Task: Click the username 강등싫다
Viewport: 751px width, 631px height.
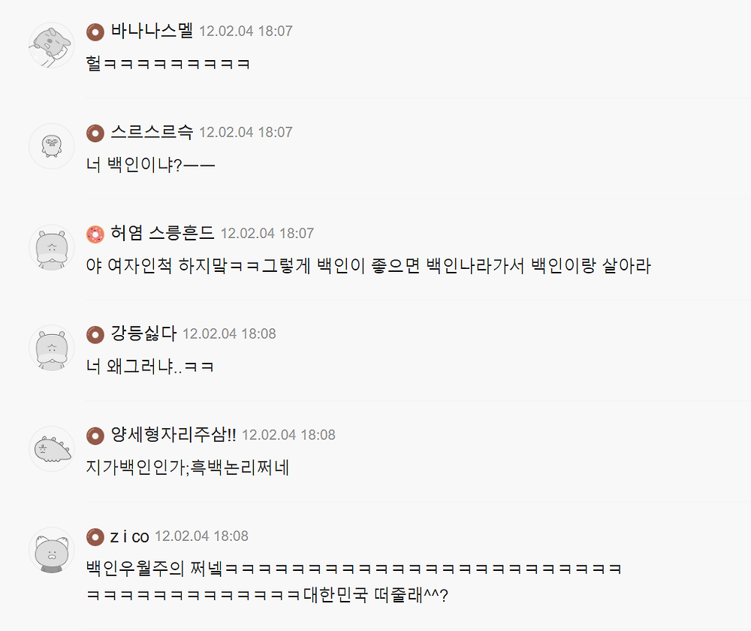Action: 143,334
